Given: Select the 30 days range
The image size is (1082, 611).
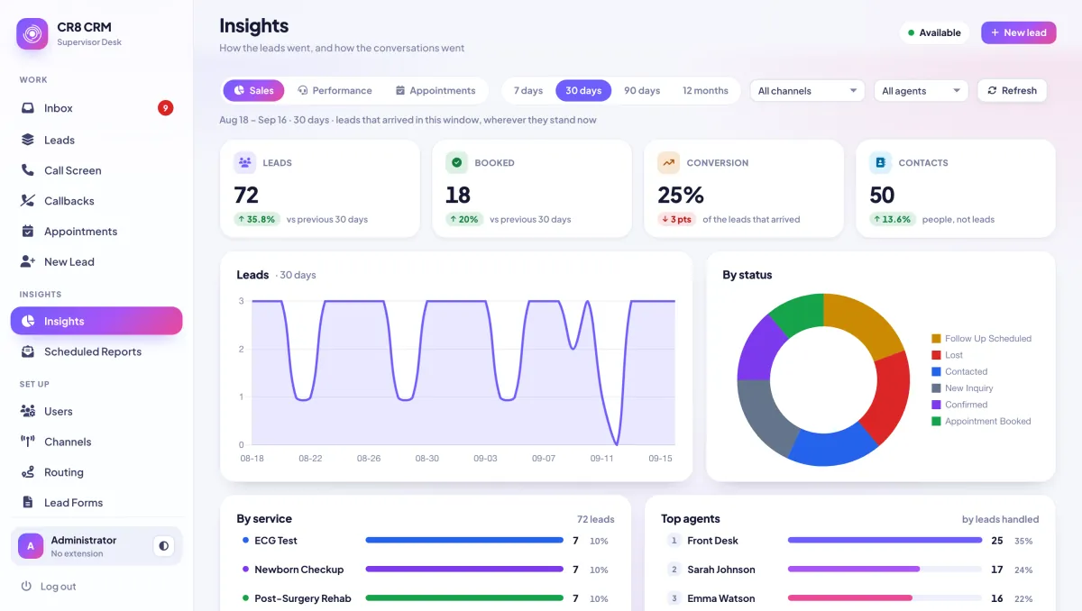Looking at the screenshot, I should (583, 90).
